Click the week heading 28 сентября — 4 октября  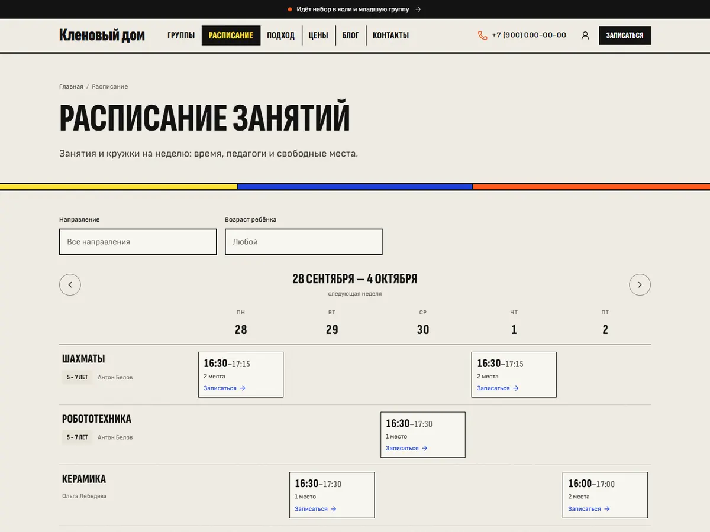pyautogui.click(x=355, y=279)
